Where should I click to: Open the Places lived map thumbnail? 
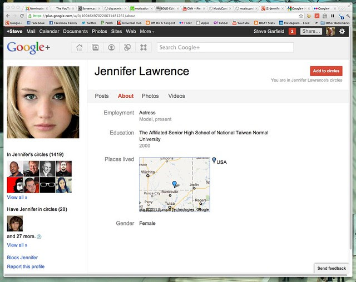(174, 185)
